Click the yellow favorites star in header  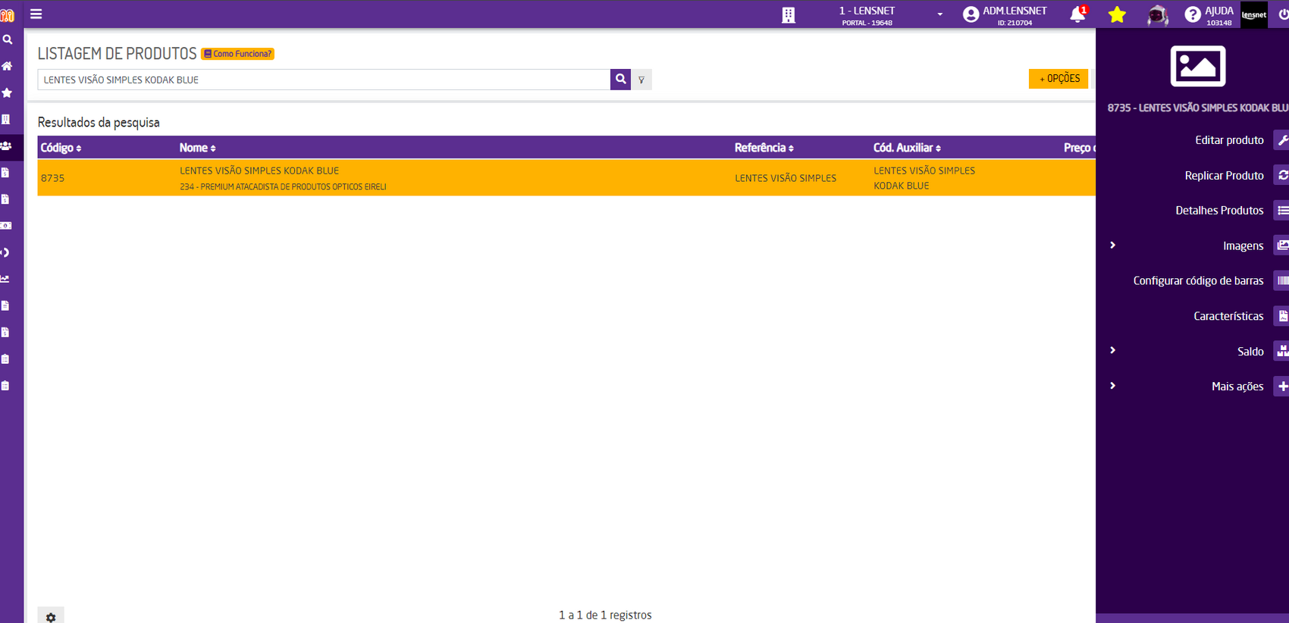(x=1117, y=14)
